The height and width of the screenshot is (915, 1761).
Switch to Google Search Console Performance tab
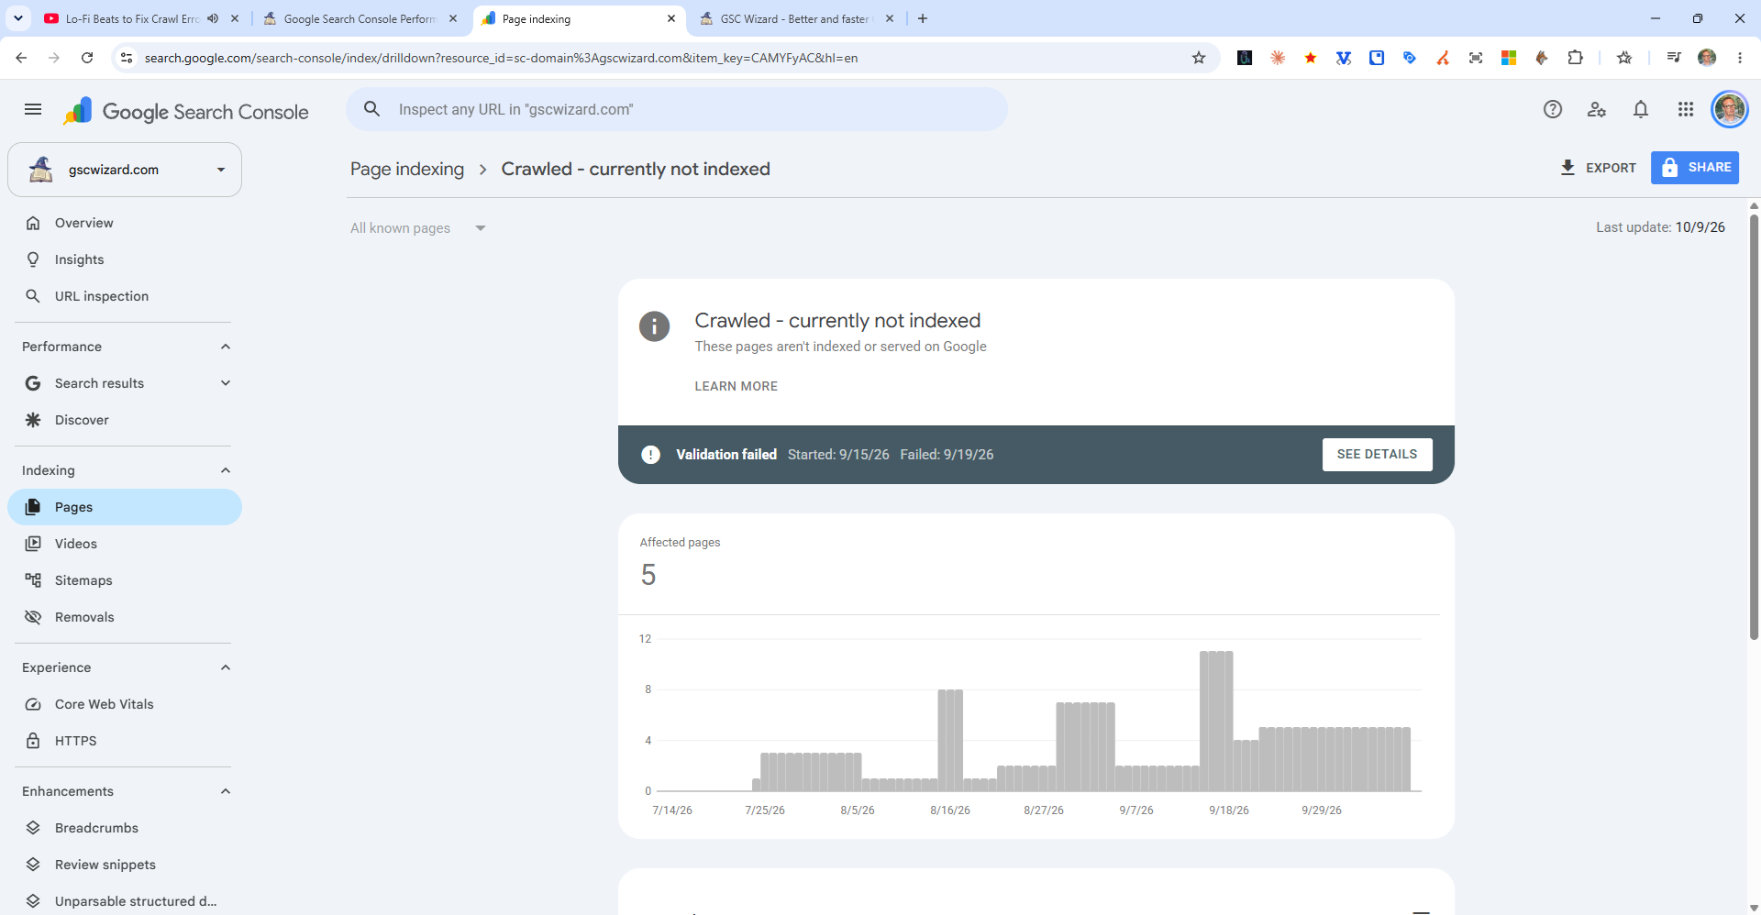[360, 18]
